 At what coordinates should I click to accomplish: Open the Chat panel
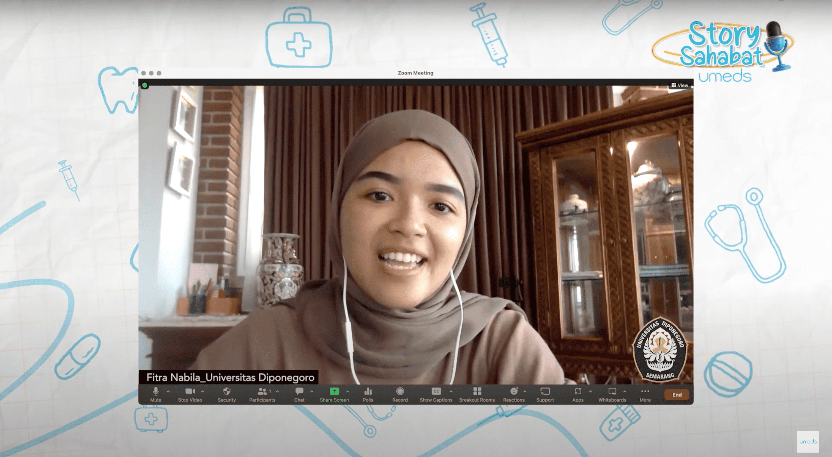click(299, 394)
